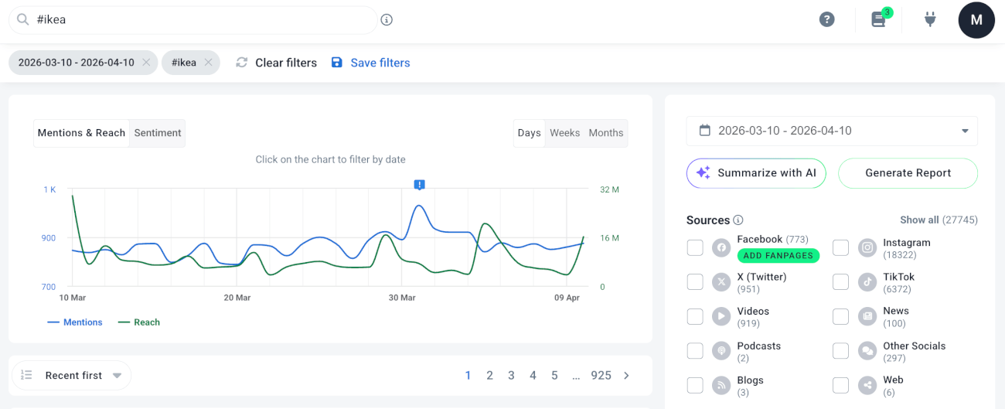Click the help question mark icon
The height and width of the screenshot is (409, 1005).
point(827,19)
